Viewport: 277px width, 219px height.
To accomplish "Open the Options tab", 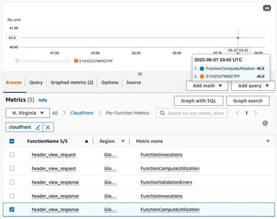I will pos(110,83).
